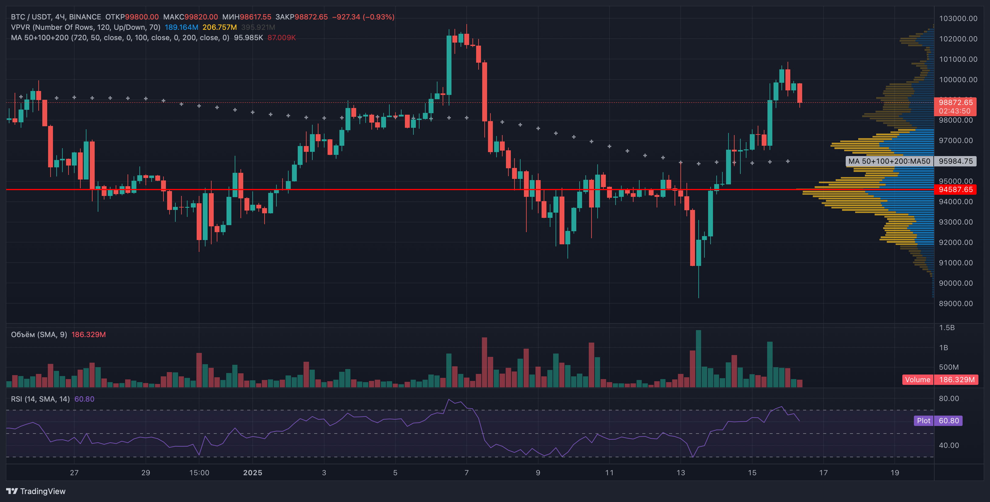Click the MA 50+100+200:MA50 axis label

[889, 161]
